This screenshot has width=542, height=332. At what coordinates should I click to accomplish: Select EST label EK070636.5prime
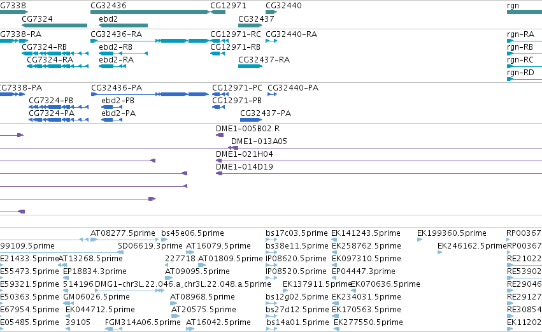coord(385,284)
